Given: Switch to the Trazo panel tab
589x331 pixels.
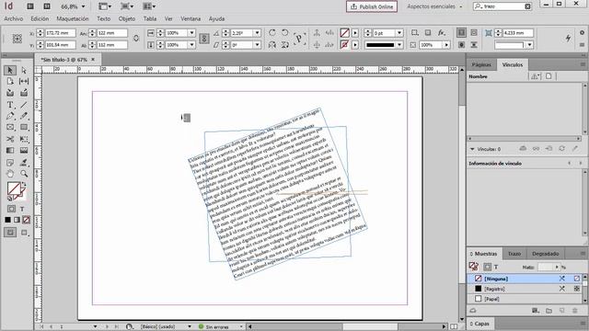Looking at the screenshot, I should pyautogui.click(x=514, y=254).
